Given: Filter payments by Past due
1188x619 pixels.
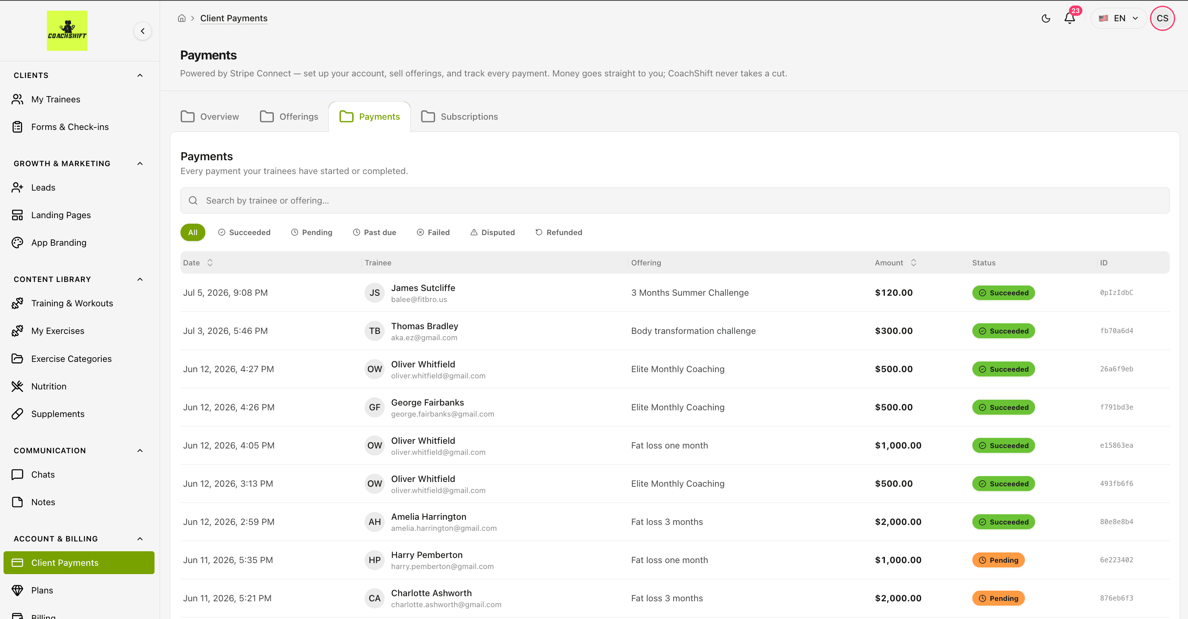Looking at the screenshot, I should coord(374,233).
